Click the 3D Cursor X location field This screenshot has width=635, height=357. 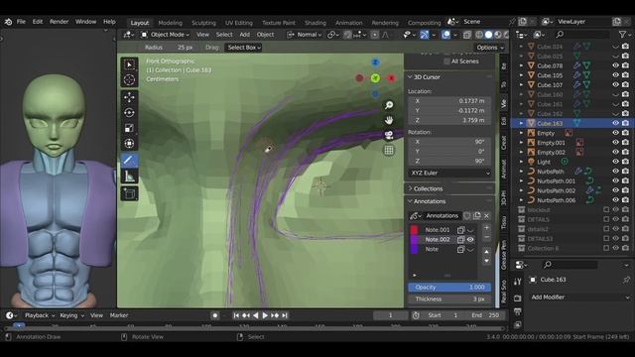pyautogui.click(x=449, y=101)
